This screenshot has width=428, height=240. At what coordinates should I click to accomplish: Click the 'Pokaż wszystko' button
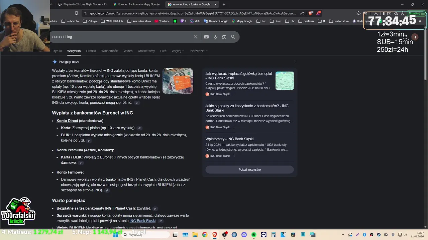pos(249,170)
